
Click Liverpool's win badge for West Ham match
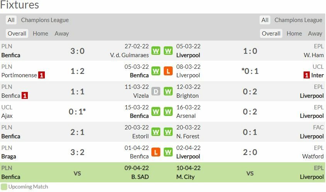[168, 51]
